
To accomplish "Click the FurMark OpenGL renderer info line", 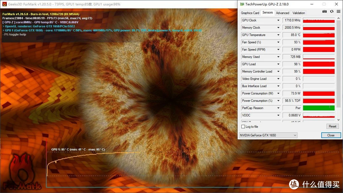I will tap(39, 26).
